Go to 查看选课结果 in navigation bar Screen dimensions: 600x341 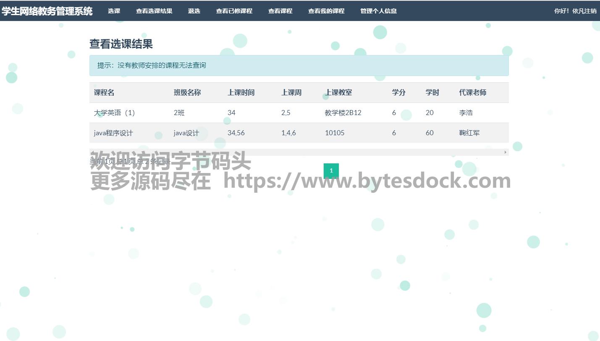(x=154, y=11)
